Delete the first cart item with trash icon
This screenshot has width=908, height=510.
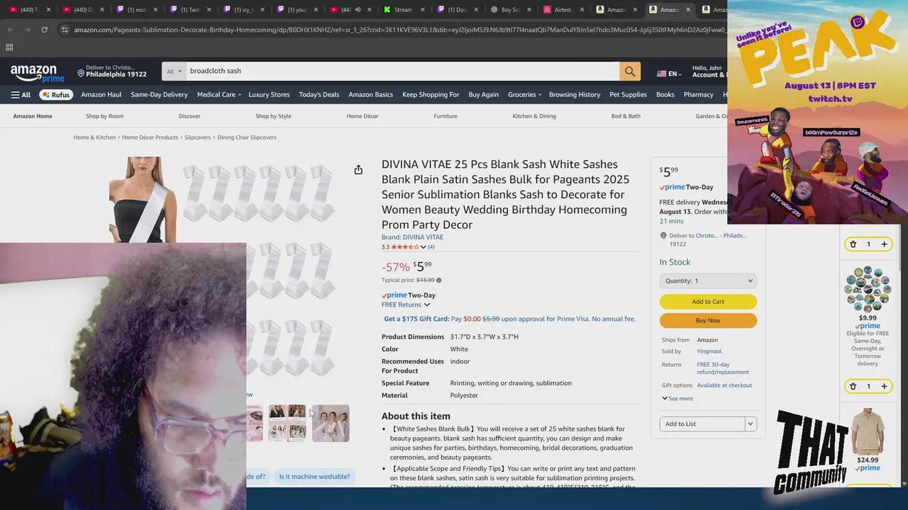(x=853, y=244)
